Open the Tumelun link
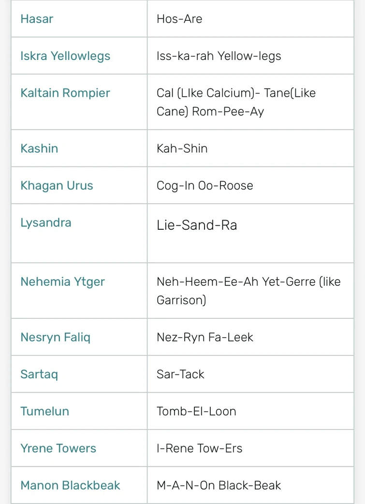 [x=44, y=411]
